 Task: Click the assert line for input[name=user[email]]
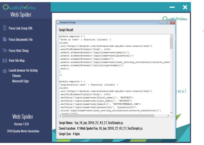coord(94,53)
